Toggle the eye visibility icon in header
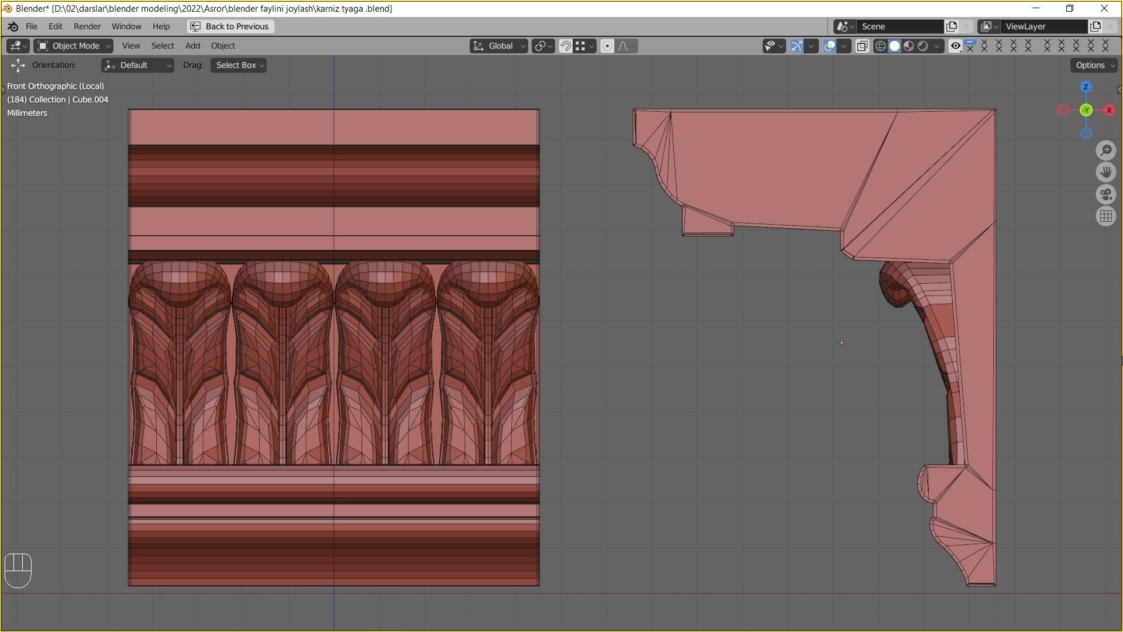The image size is (1123, 632). [x=956, y=46]
